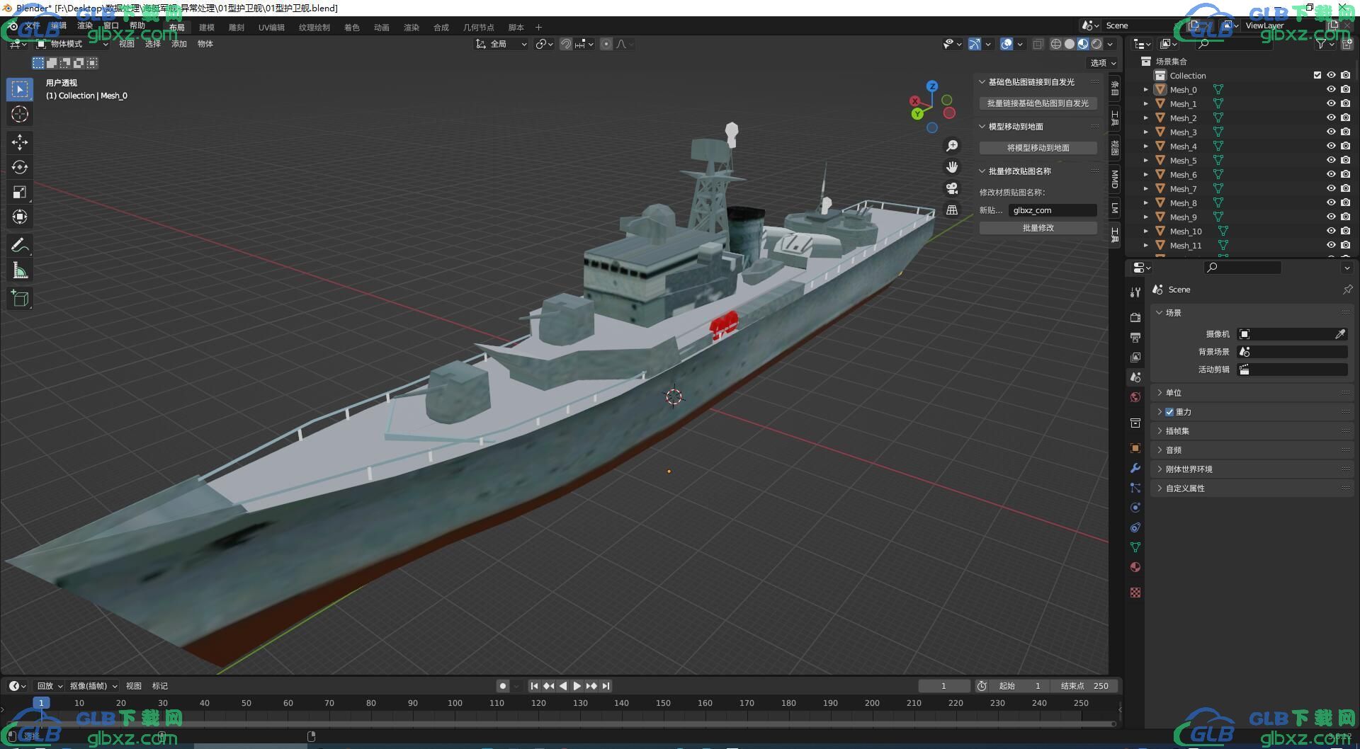
Task: Open the MMD sidebar tab
Action: [1115, 179]
